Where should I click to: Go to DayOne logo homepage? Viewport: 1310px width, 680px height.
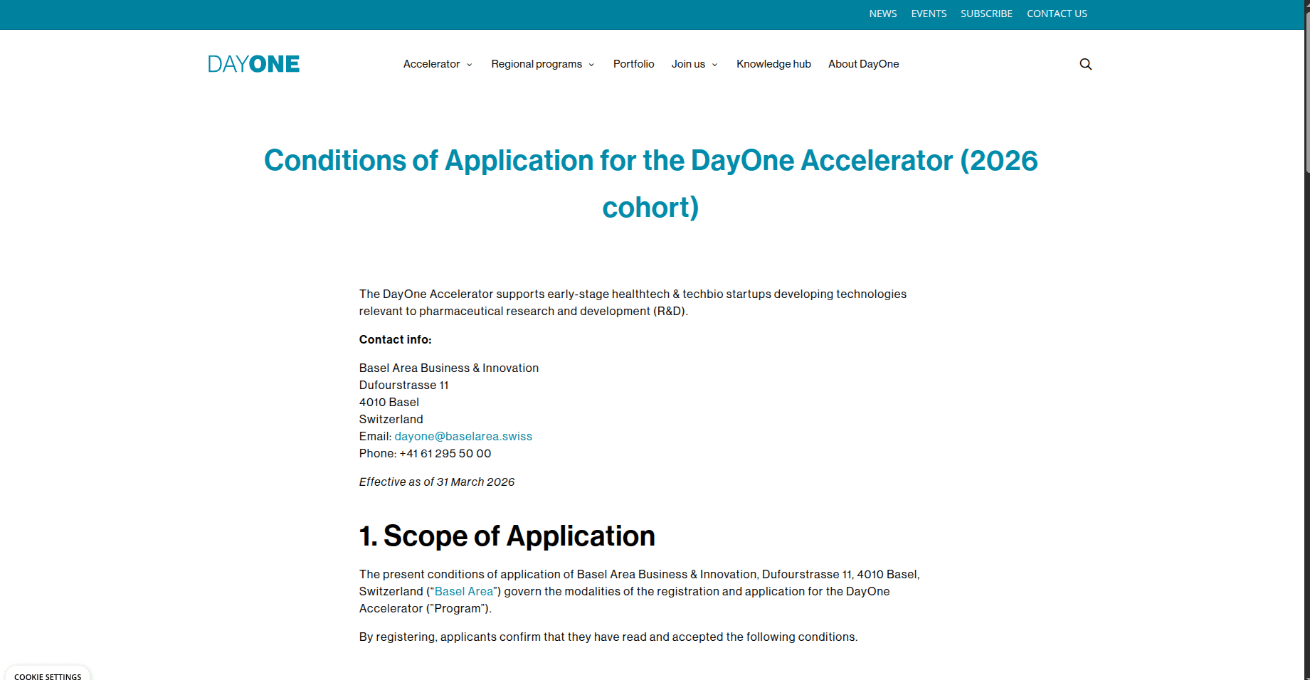[253, 64]
